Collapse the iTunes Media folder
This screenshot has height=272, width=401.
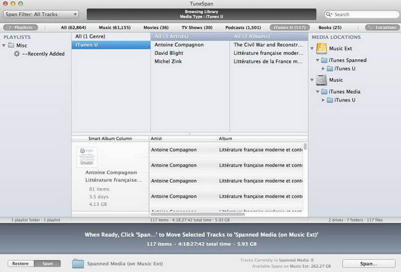coord(318,91)
